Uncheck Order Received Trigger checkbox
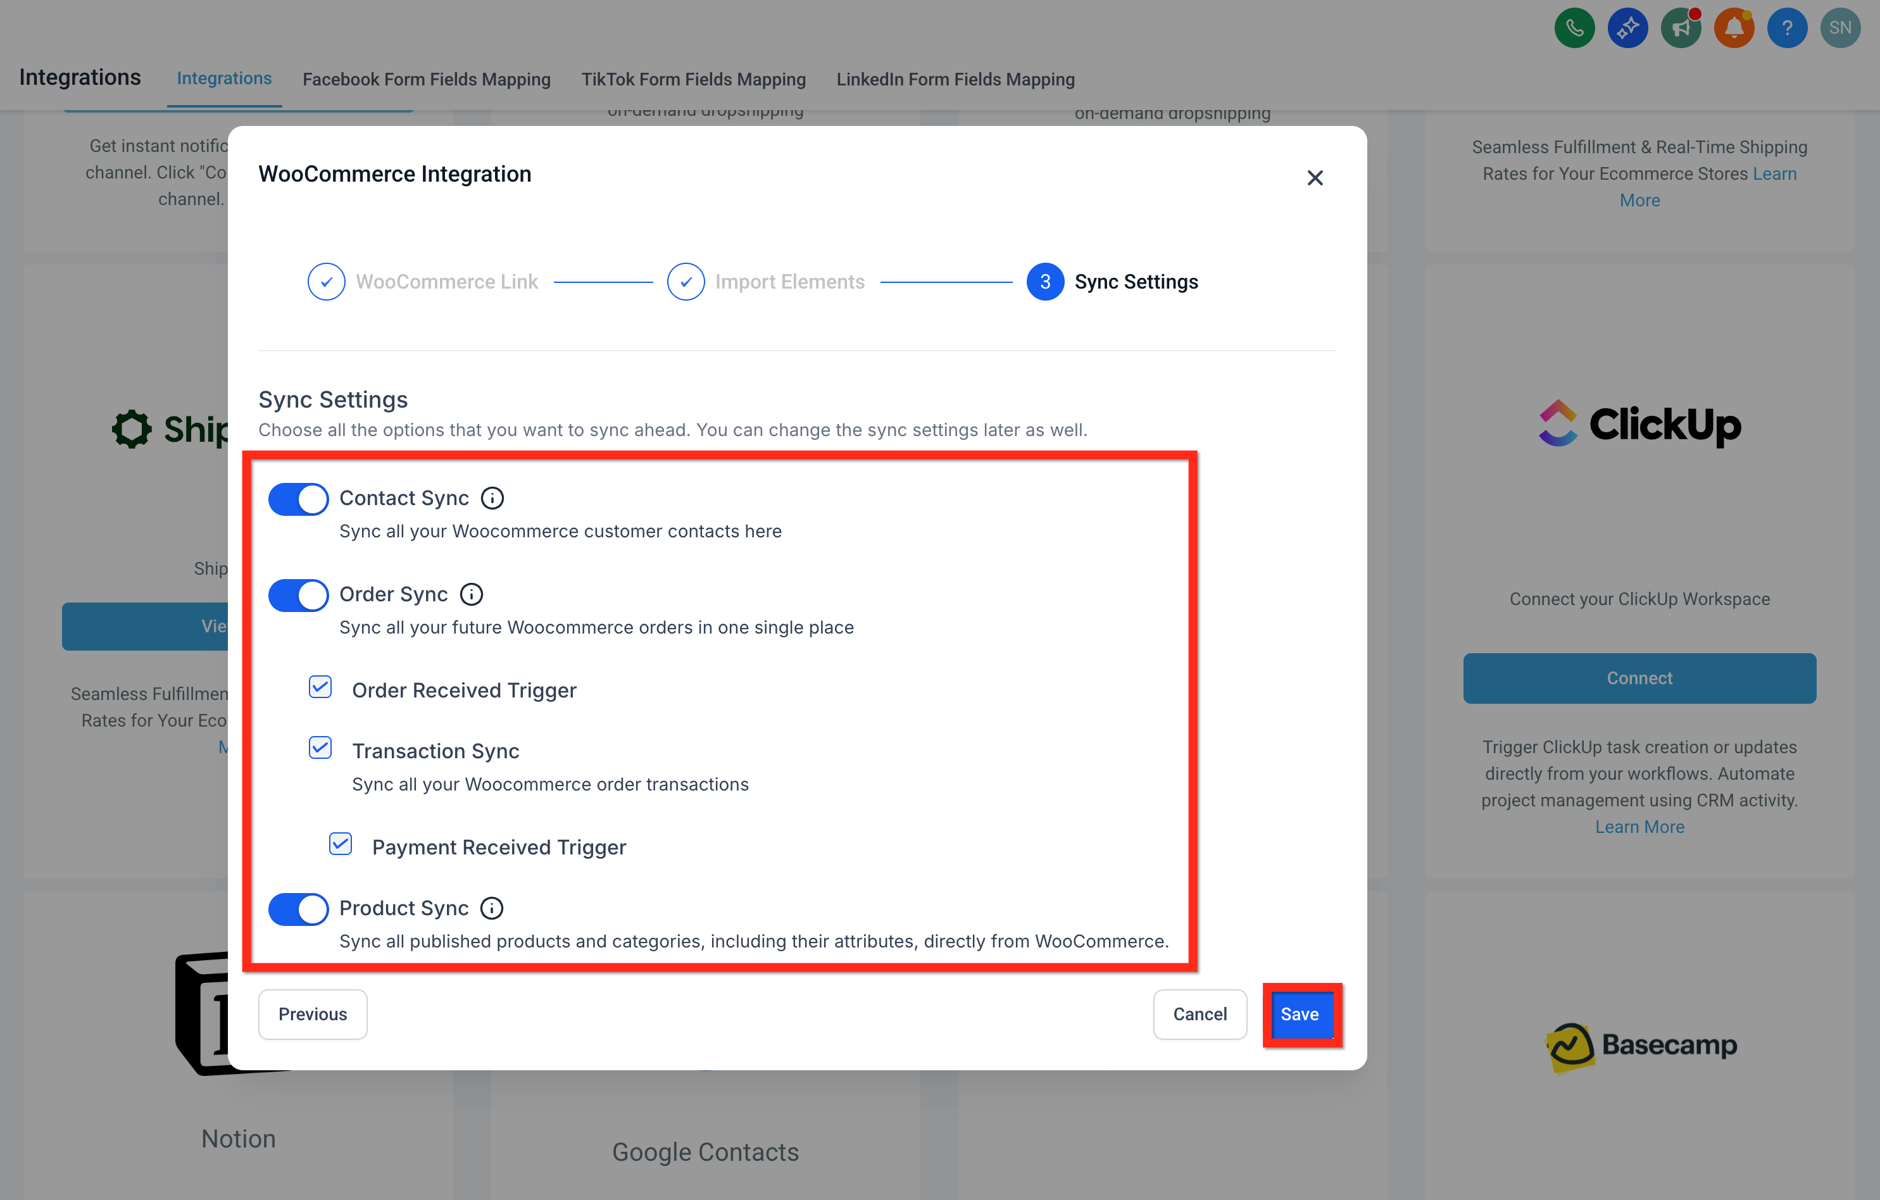The height and width of the screenshot is (1200, 1880). point(320,687)
